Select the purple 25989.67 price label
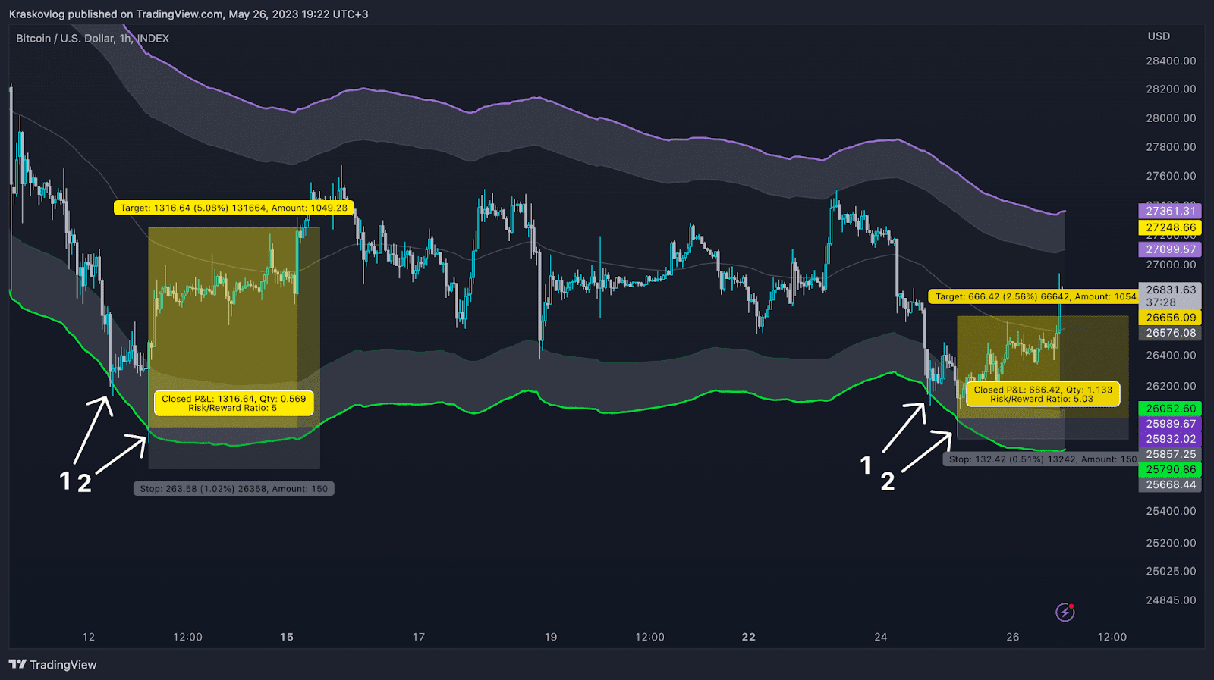The height and width of the screenshot is (680, 1214). coord(1170,424)
